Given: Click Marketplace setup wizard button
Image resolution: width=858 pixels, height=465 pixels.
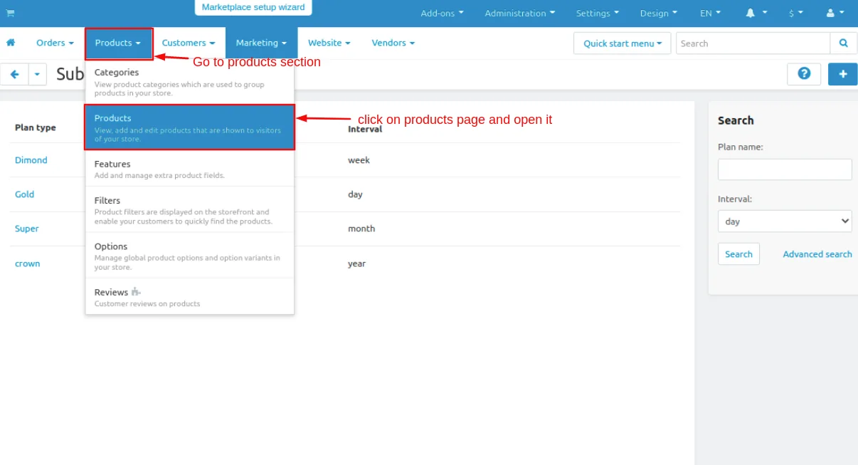Looking at the screenshot, I should tap(253, 8).
